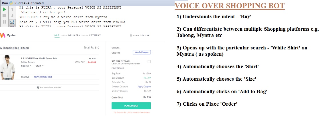Click the 100% SECURE lock icon
The height and width of the screenshot is (117, 321).
pyautogui.click(x=131, y=35)
